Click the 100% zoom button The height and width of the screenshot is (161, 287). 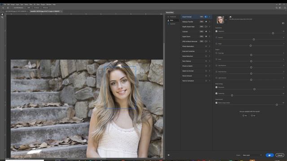(29, 8)
